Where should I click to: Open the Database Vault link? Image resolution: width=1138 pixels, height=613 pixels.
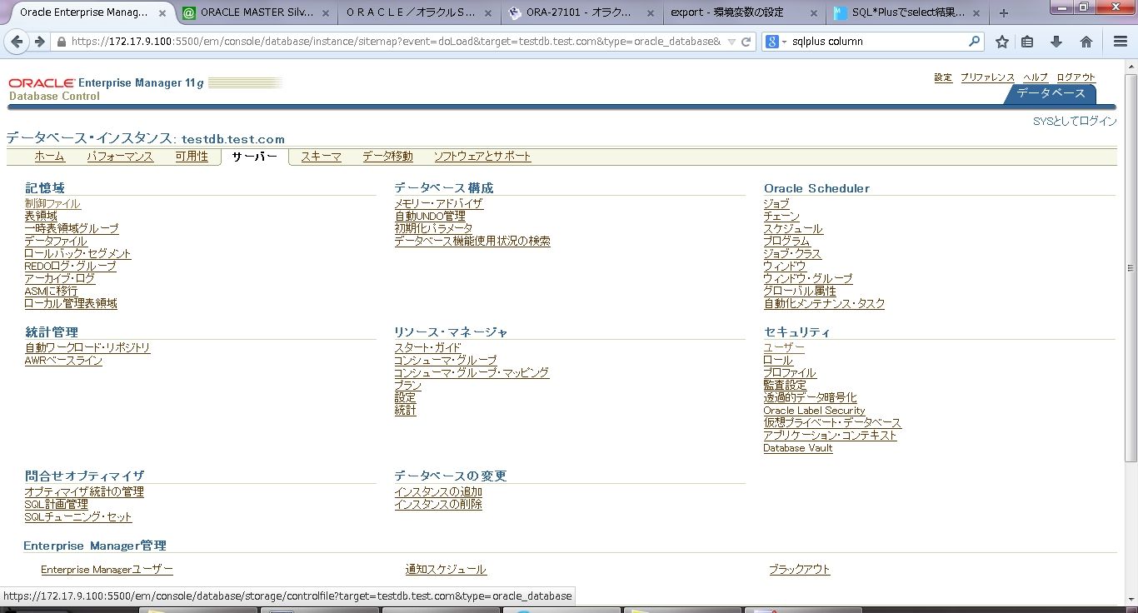point(798,447)
